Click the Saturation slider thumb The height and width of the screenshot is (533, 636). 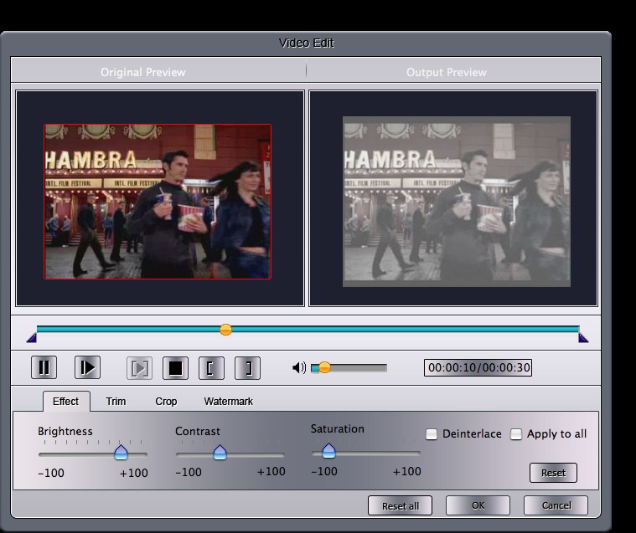328,451
